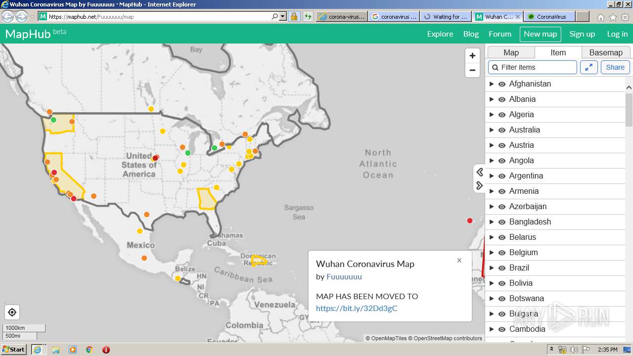Open the IE favorites star icon
The width and height of the screenshot is (633, 356).
(x=613, y=17)
